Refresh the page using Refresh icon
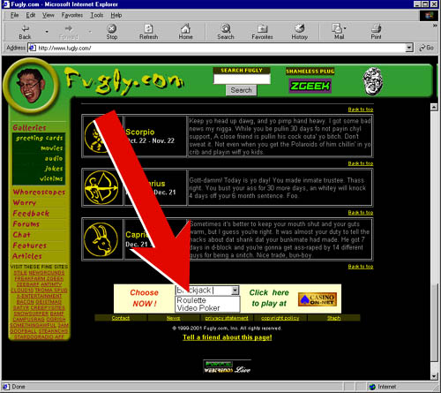Image resolution: width=441 pixels, height=393 pixels. [148, 28]
